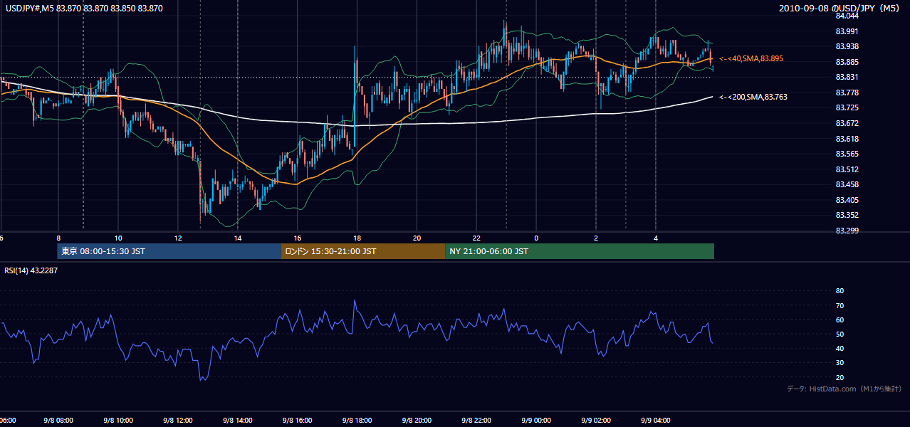Click price axis label 83.352
The height and width of the screenshot is (427, 910).
847,215
